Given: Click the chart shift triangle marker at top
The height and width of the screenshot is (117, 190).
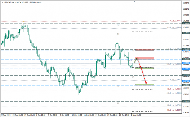Looking at the screenshot, I should [x=134, y=1].
